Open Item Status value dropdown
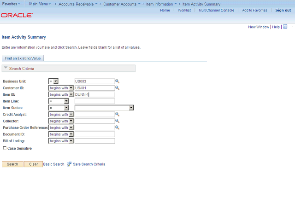295x221 pixels. (104, 108)
